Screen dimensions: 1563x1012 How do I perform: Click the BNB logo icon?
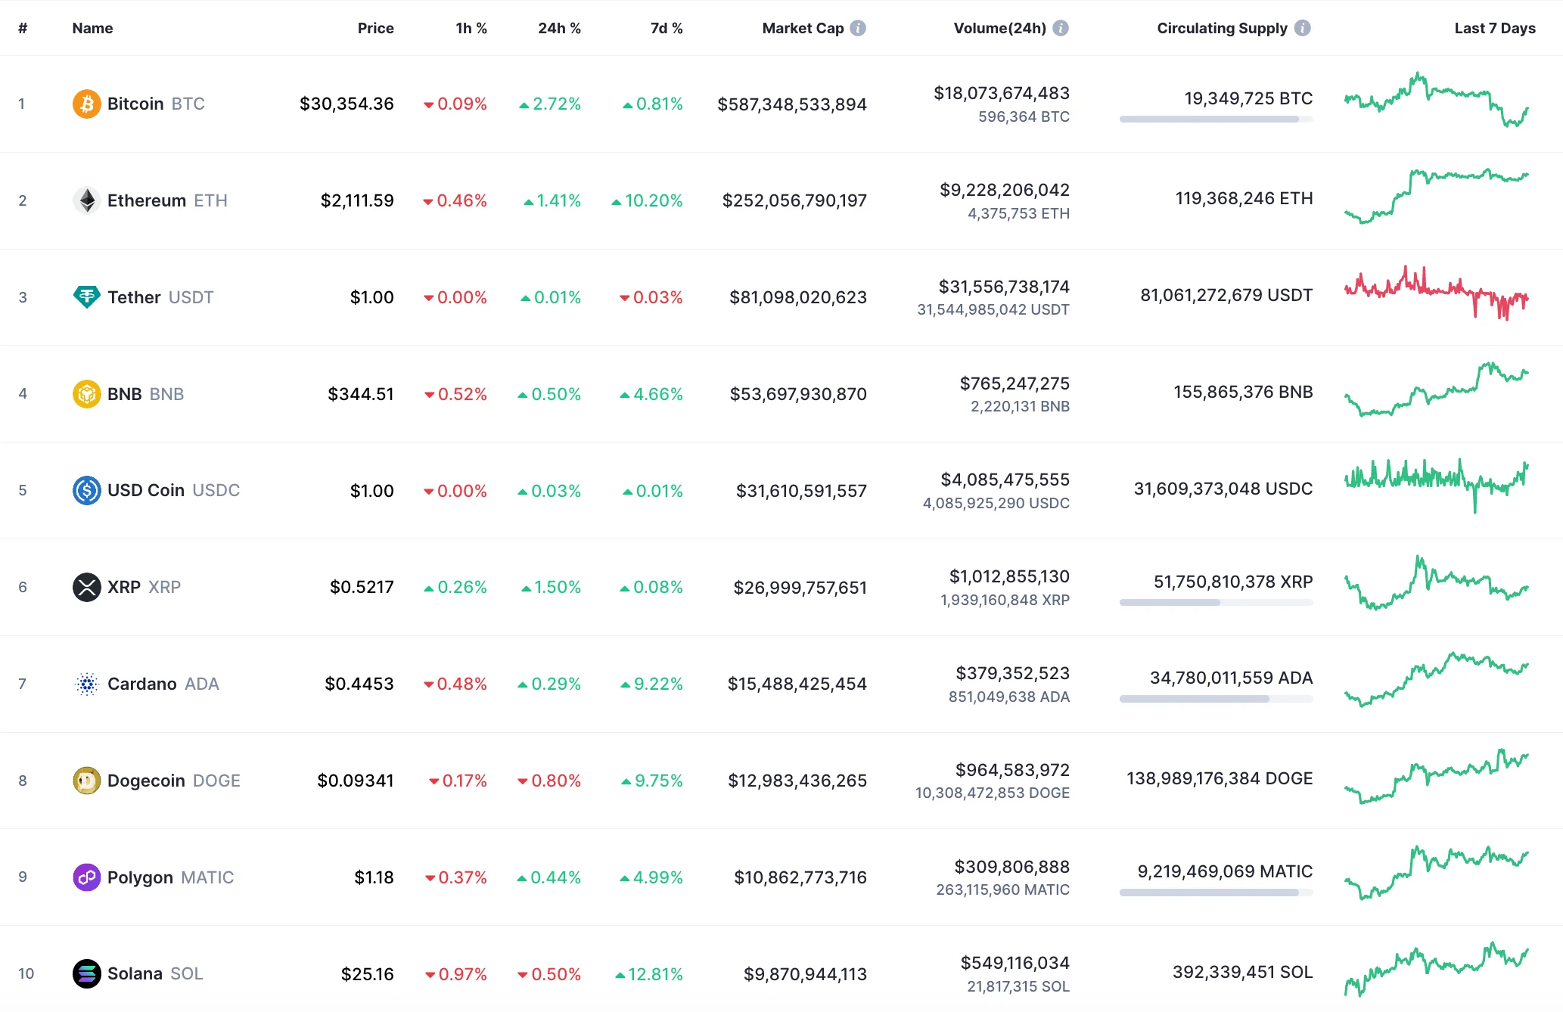(86, 393)
